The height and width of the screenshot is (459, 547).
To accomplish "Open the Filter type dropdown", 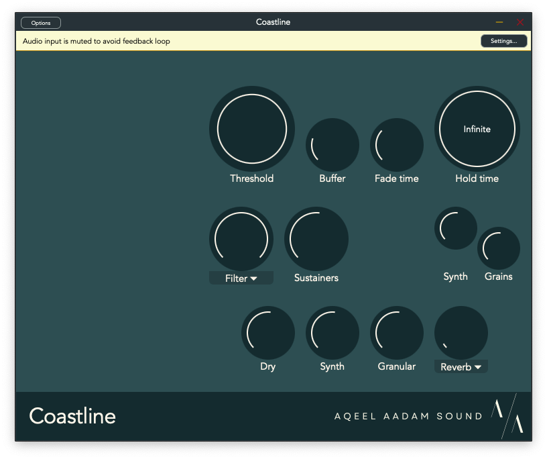I will (241, 278).
